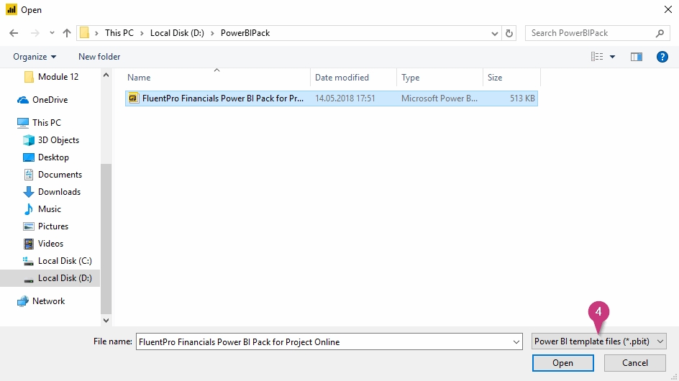679x381 pixels.
Task: Select Network in navigation pane
Action: (x=41, y=301)
